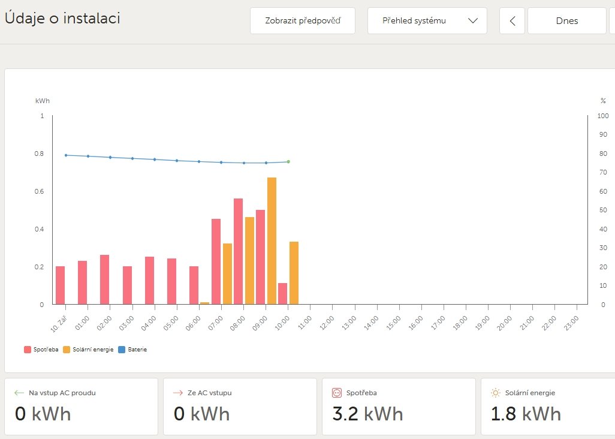Image resolution: width=615 pixels, height=439 pixels.
Task: Open the Spotřeba 3.2 kWh summary card
Action: click(x=399, y=406)
